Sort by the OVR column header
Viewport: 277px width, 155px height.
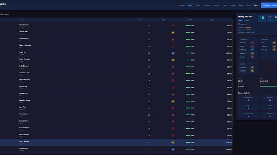[163, 20]
